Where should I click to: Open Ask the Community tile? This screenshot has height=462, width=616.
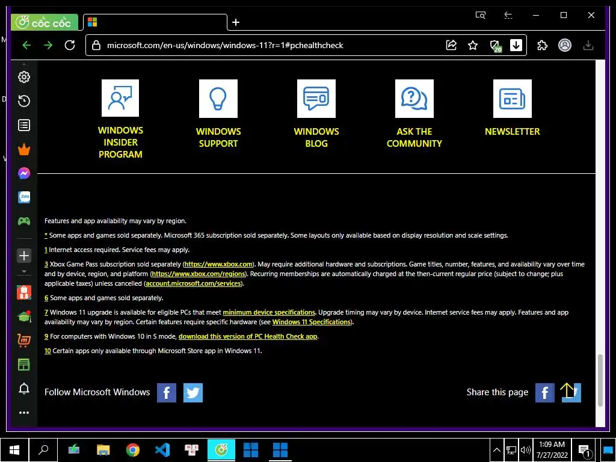tap(414, 114)
